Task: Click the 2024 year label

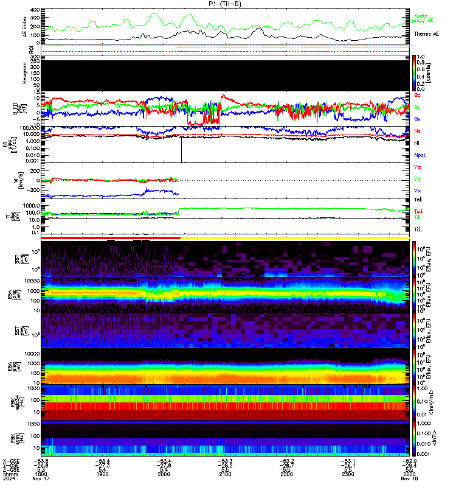Action: [x=9, y=478]
